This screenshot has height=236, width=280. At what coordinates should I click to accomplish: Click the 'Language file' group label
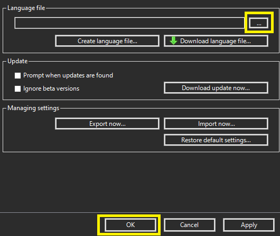point(26,8)
